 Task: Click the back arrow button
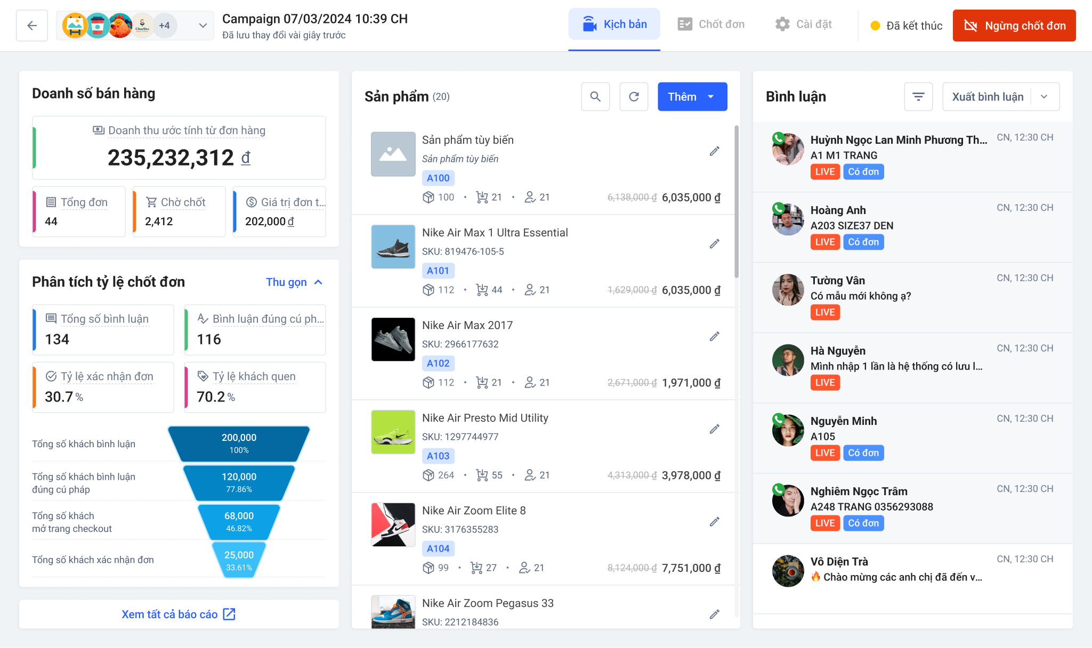pos(32,26)
